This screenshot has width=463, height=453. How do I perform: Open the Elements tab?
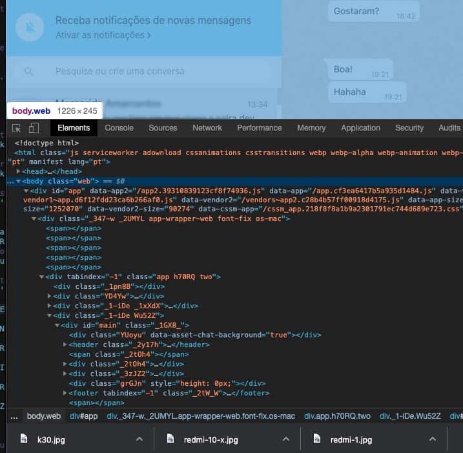[x=74, y=128]
